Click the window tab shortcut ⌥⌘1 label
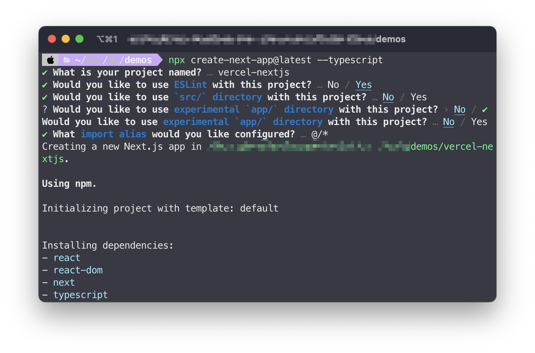This screenshot has height=353, width=535. point(107,39)
